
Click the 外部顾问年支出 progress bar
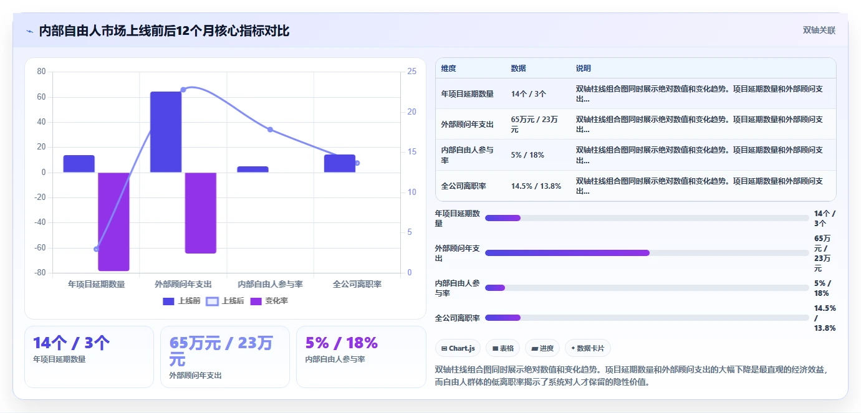647,253
